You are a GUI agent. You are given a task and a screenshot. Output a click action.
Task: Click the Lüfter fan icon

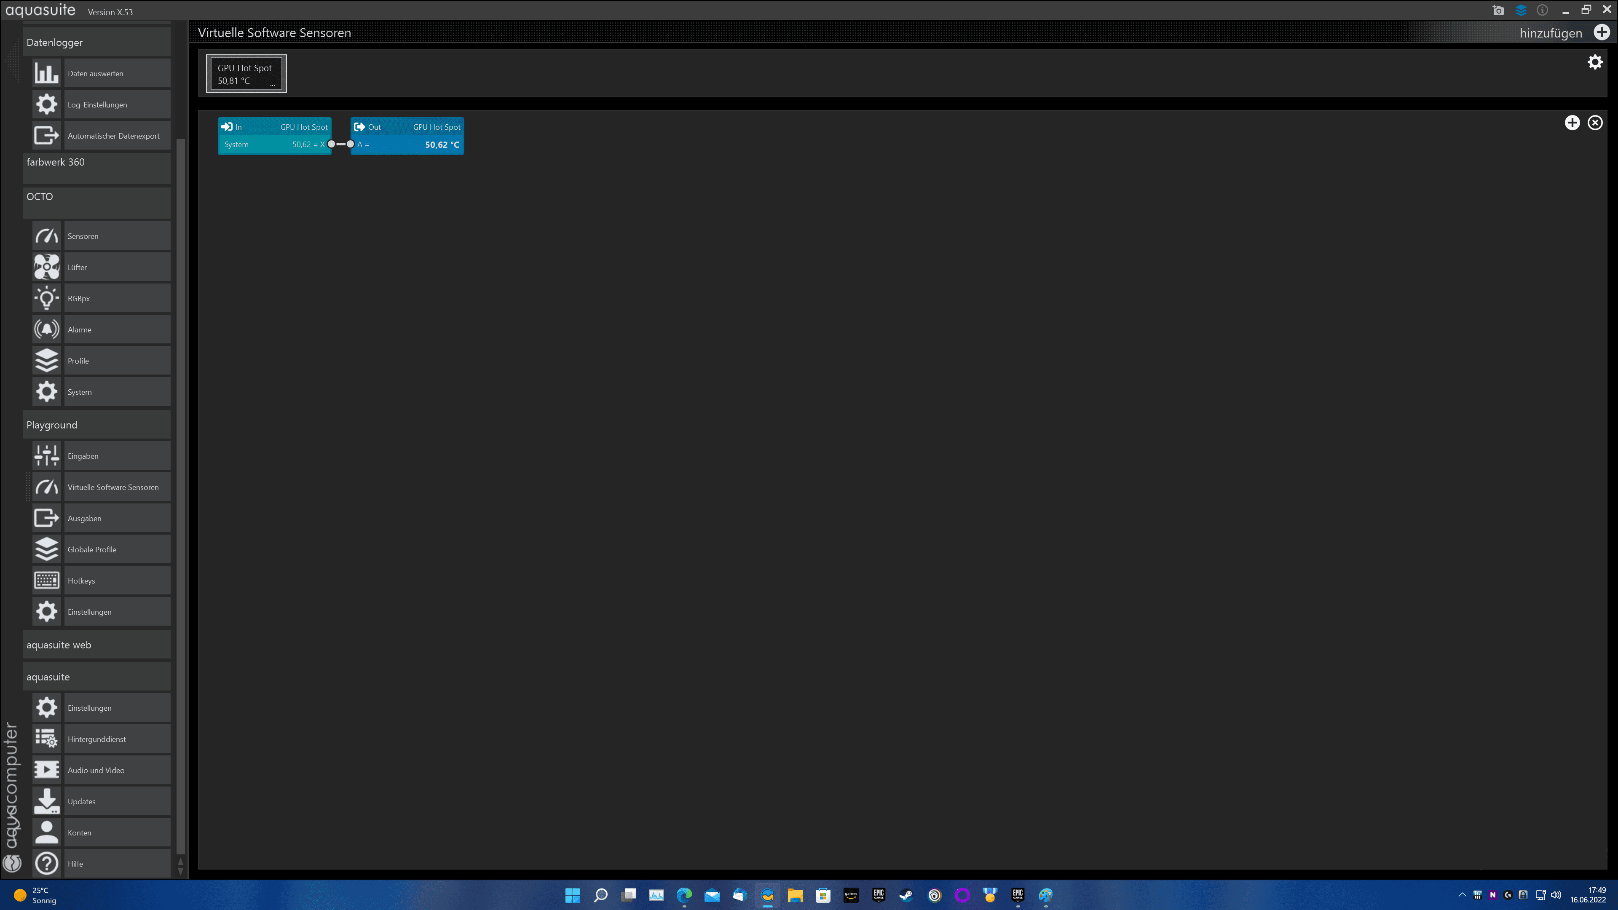46,267
